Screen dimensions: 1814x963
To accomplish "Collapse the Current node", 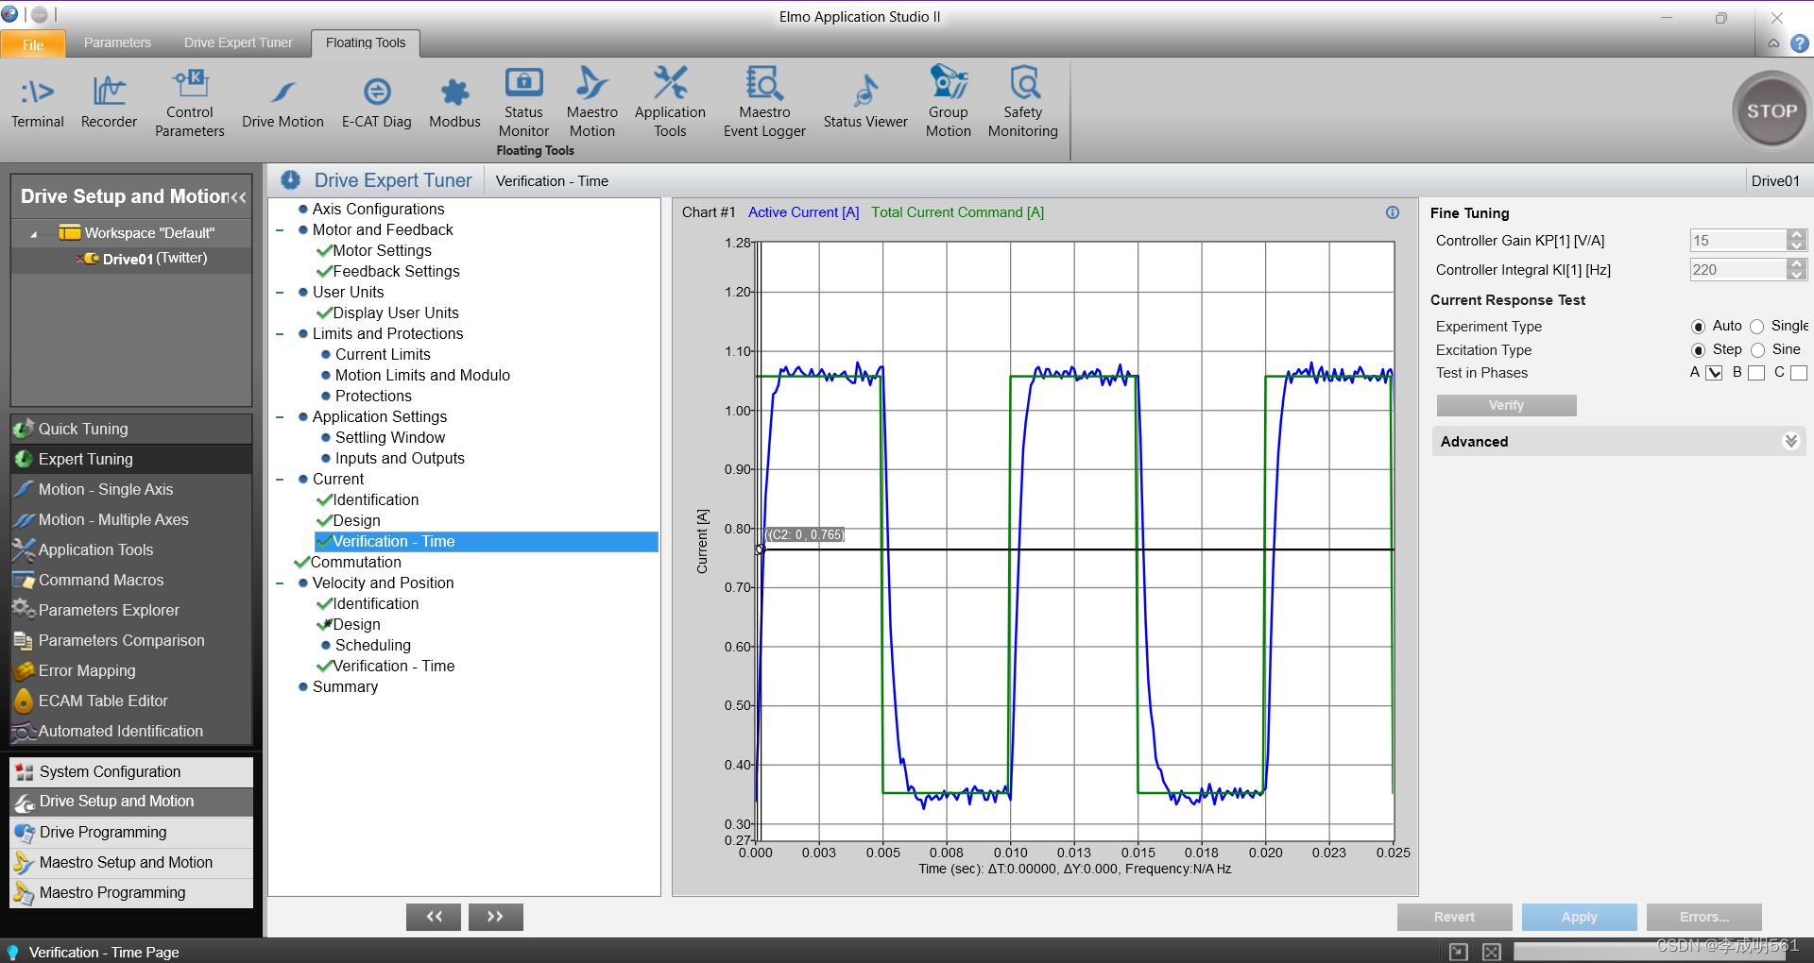I will click(280, 480).
